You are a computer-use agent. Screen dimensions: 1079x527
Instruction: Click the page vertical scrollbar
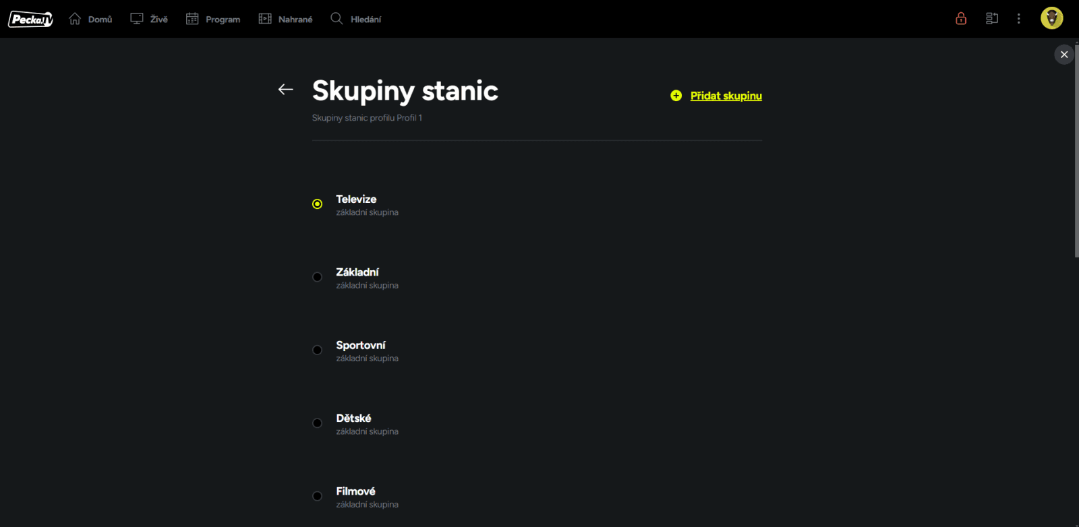coord(1076,152)
